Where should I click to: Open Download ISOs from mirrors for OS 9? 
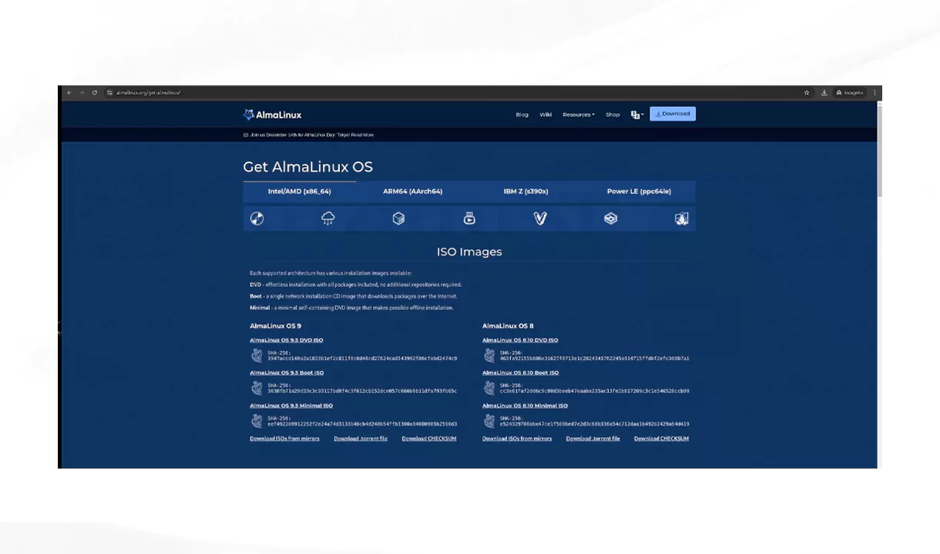[284, 439]
